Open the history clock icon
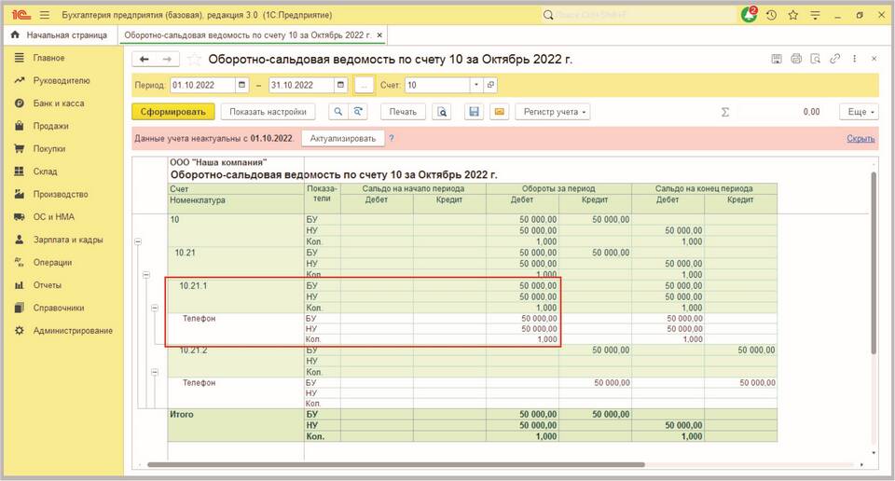This screenshot has width=895, height=481. click(771, 15)
